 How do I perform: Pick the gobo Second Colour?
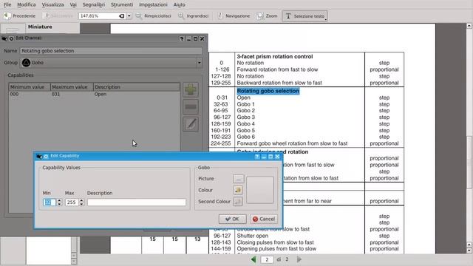point(238,202)
